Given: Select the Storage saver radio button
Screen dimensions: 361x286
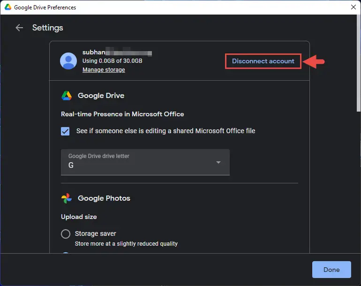Looking at the screenshot, I should coord(66,234).
